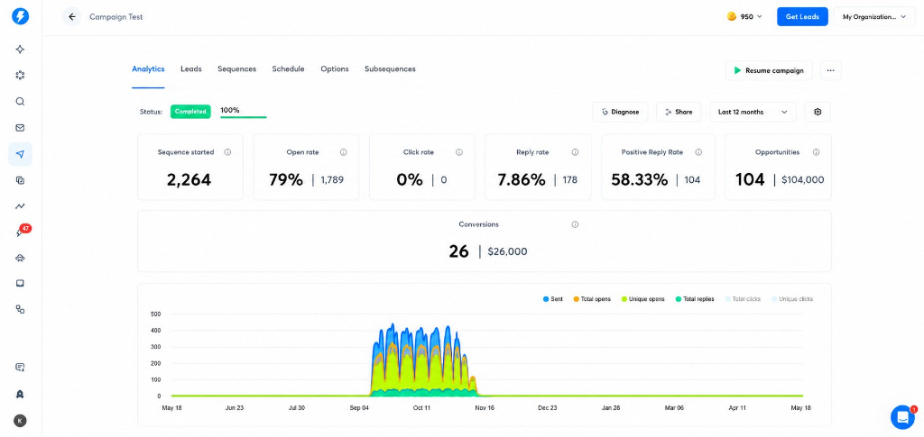
Task: Open the sparkle Copilot sidebar icon
Action: coord(20,50)
